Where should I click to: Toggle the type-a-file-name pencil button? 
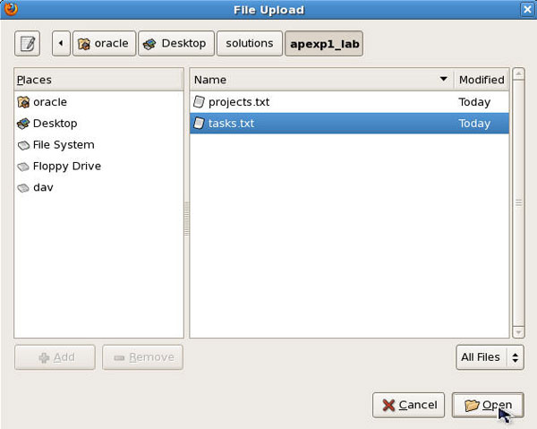coord(28,44)
